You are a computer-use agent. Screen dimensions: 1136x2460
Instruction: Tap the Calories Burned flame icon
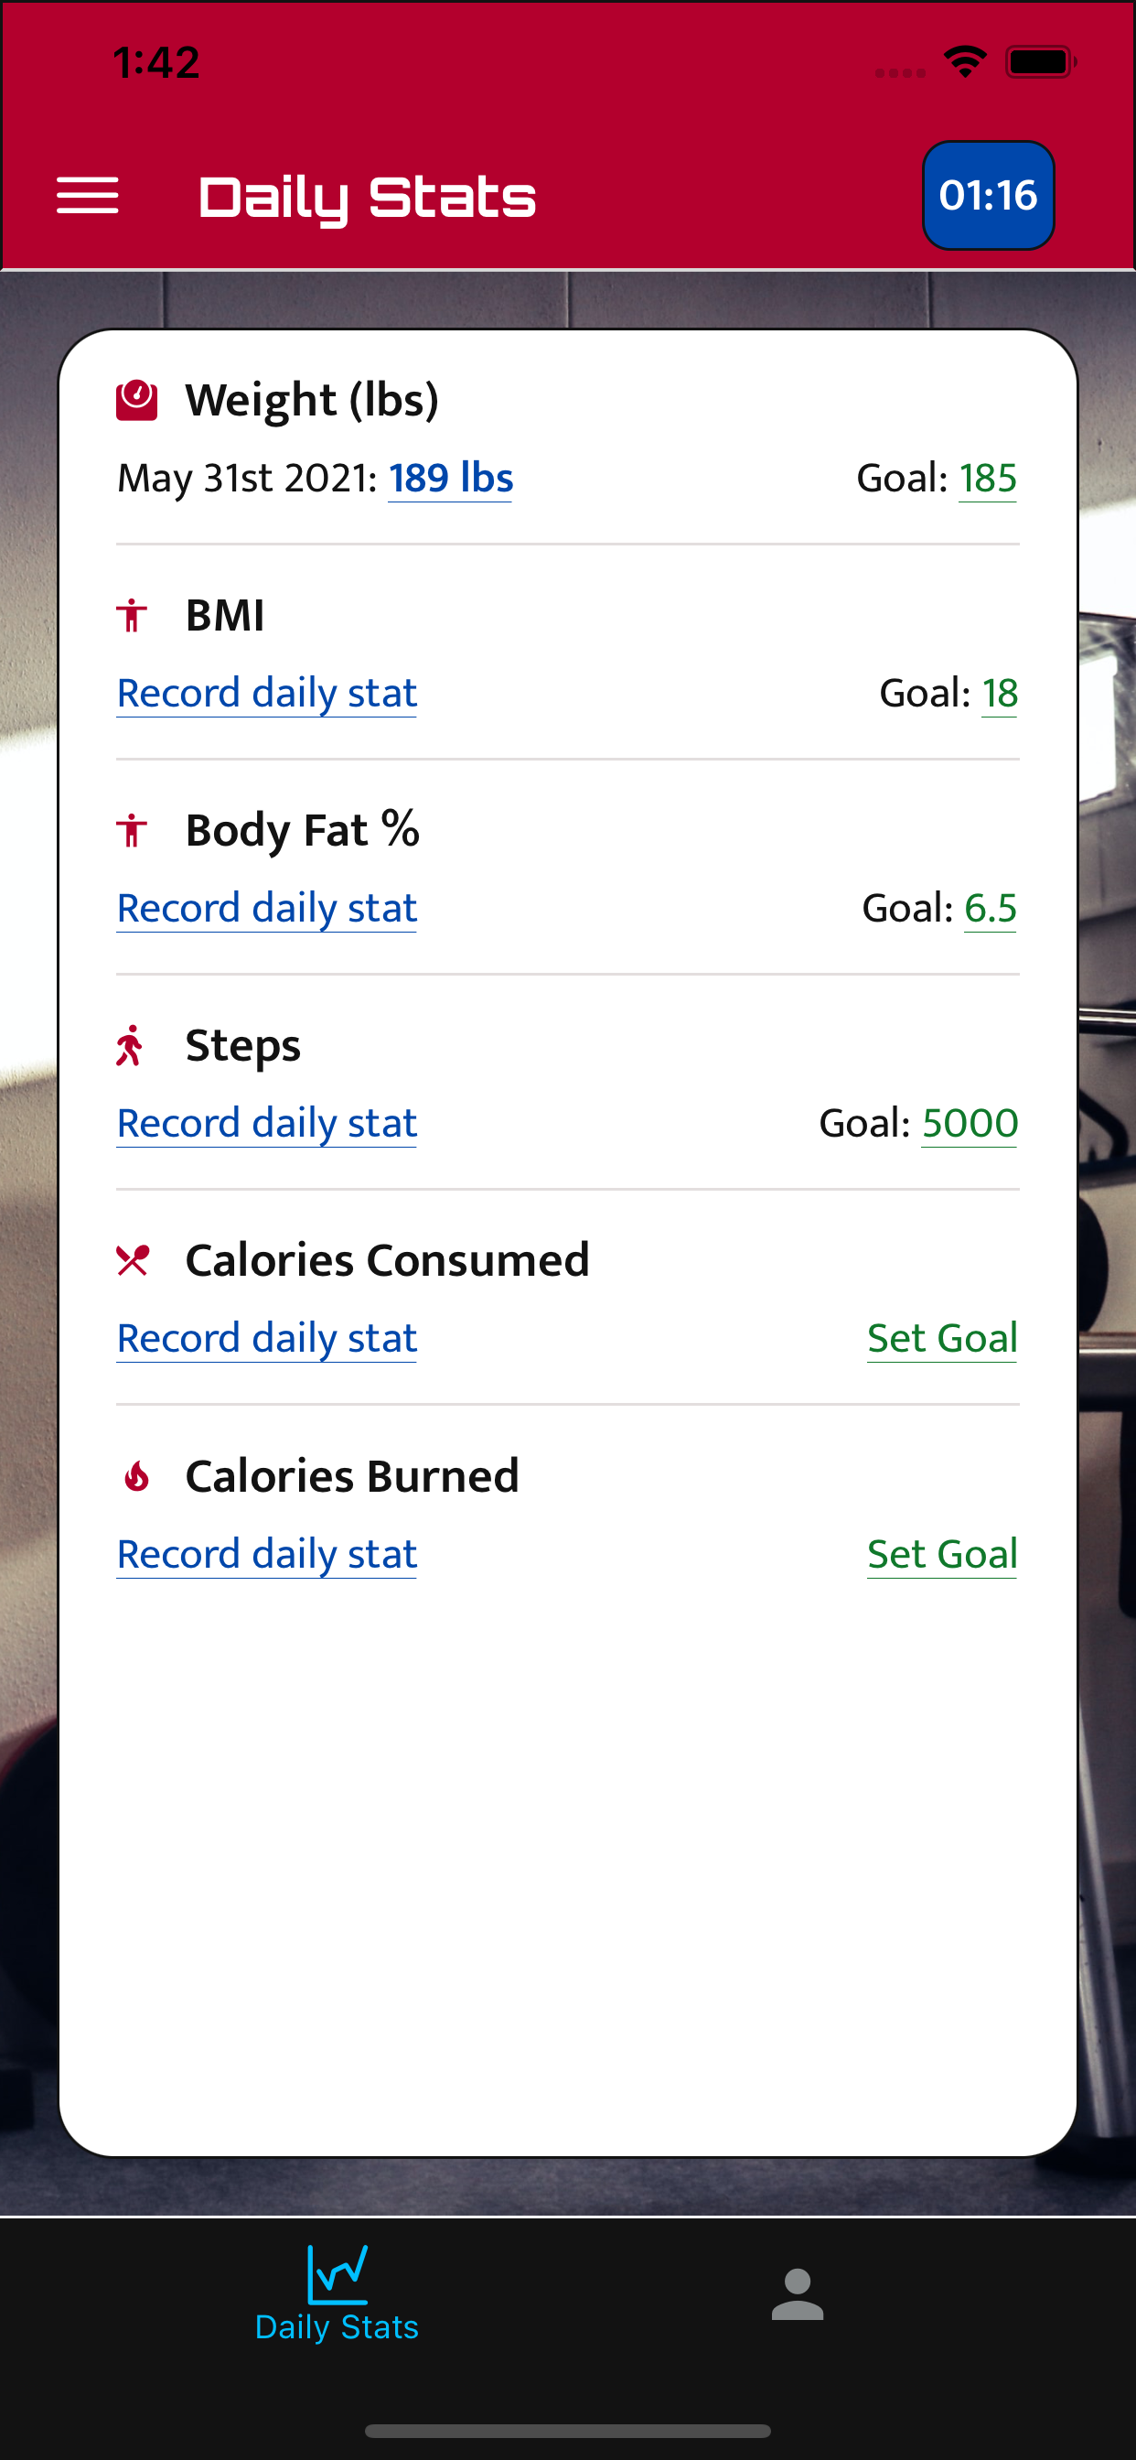tap(136, 1476)
